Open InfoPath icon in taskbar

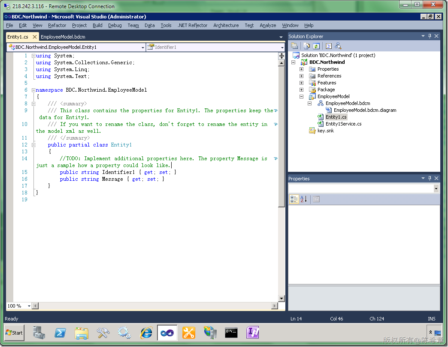click(253, 333)
